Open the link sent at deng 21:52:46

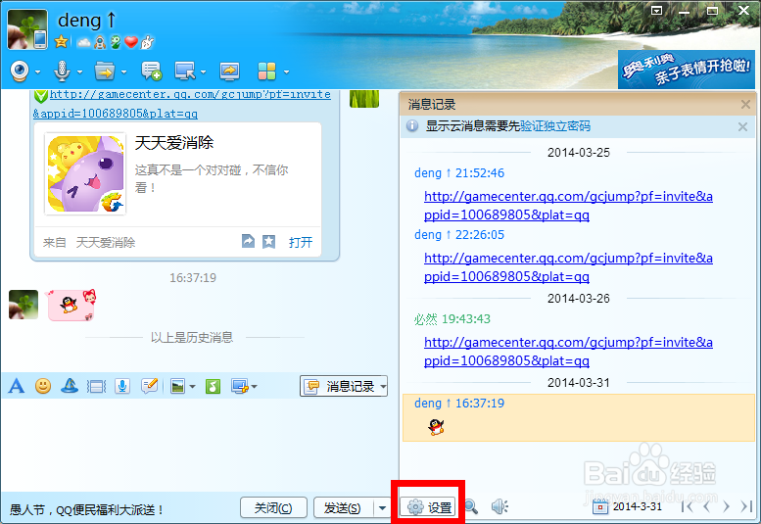pyautogui.click(x=568, y=206)
